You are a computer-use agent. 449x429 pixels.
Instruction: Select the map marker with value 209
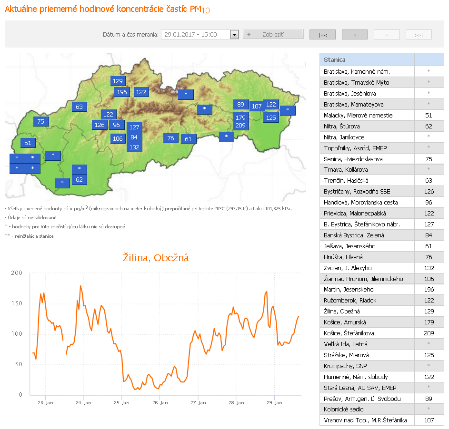[x=240, y=126]
